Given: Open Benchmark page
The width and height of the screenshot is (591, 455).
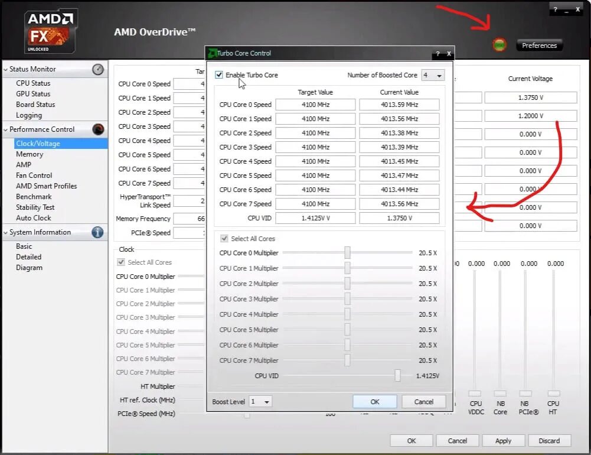Looking at the screenshot, I should tap(34, 197).
